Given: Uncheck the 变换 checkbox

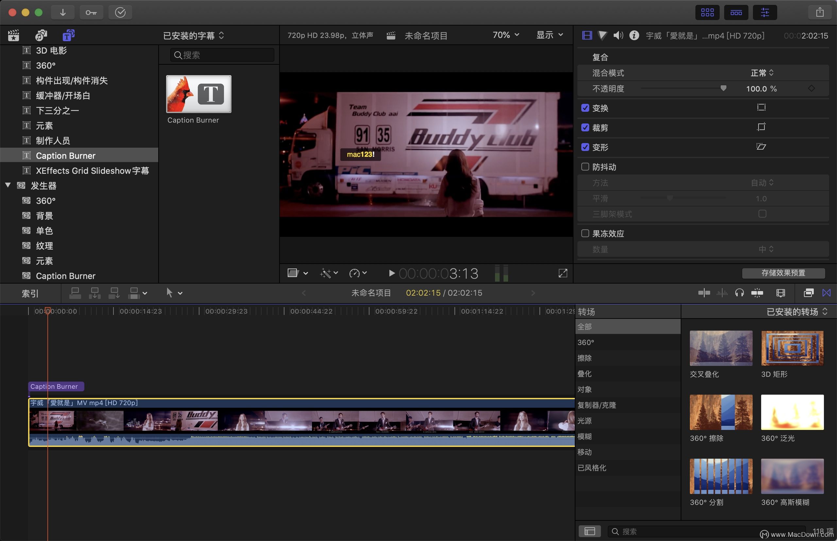Looking at the screenshot, I should coord(585,108).
